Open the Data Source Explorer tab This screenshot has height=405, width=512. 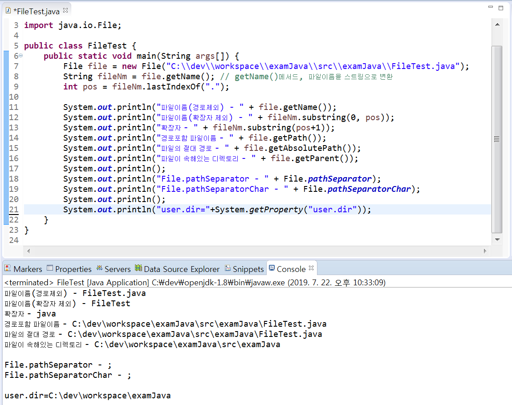[177, 269]
